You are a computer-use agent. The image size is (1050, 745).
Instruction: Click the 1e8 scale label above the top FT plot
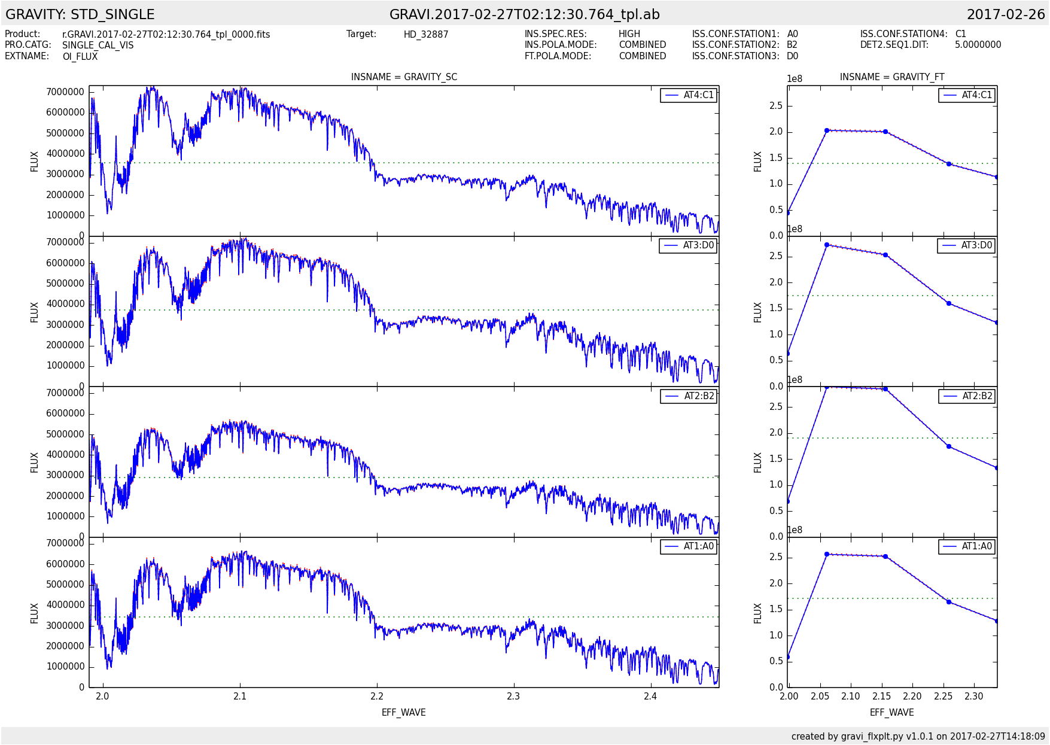tap(795, 79)
